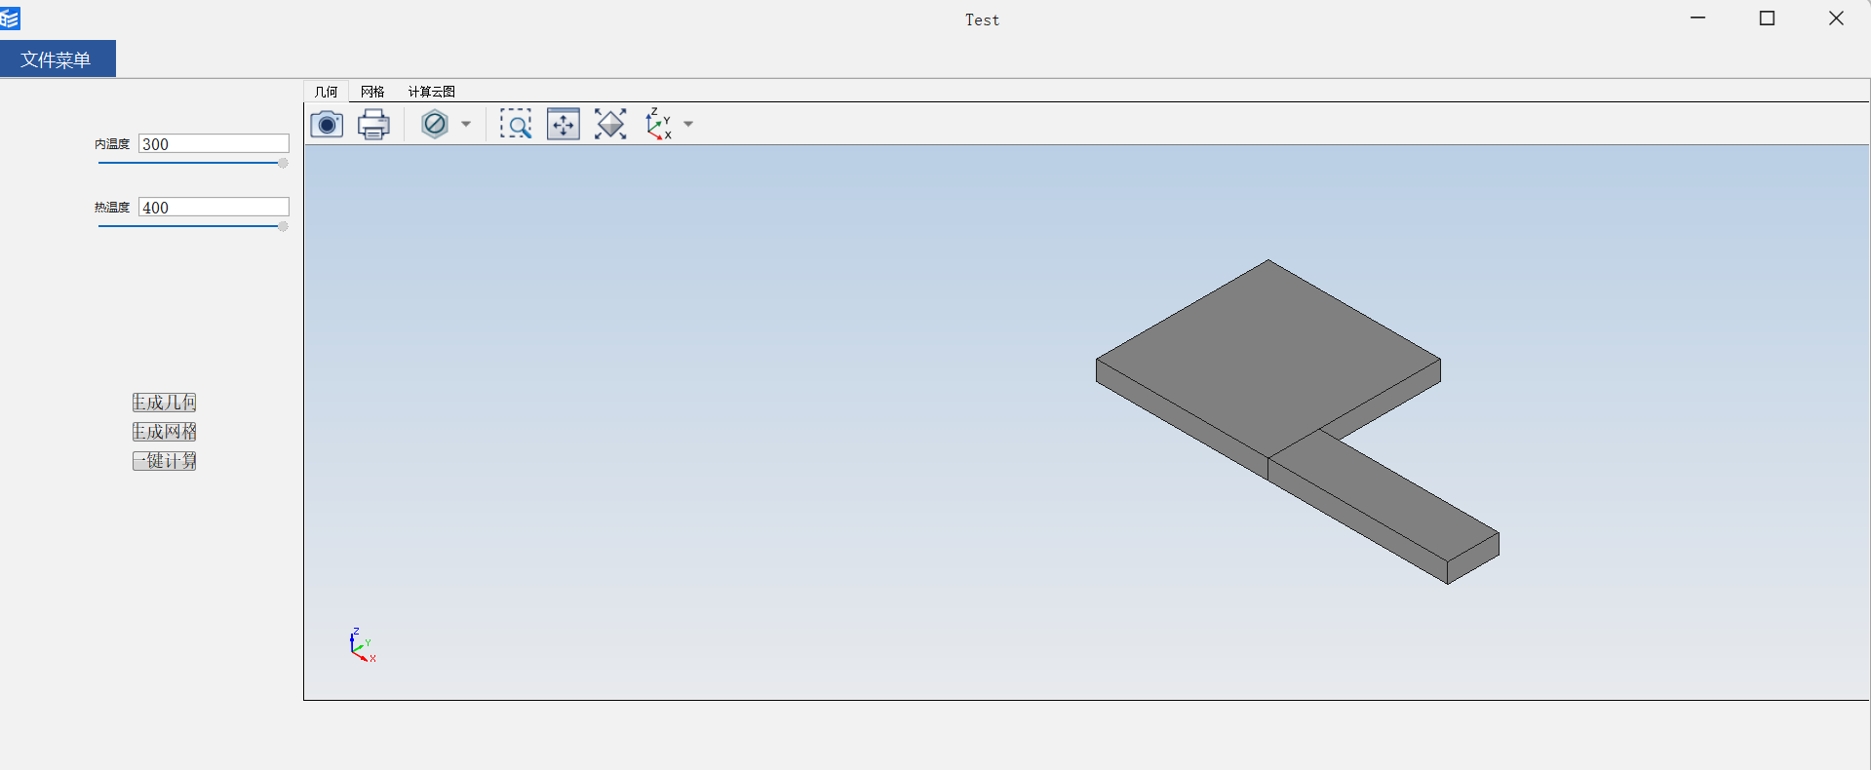Click the 热温度 slider handle
The height and width of the screenshot is (770, 1871).
[x=283, y=226]
